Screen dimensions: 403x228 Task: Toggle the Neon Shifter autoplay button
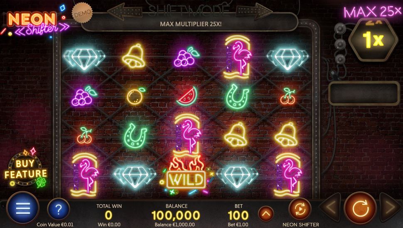[300, 209]
